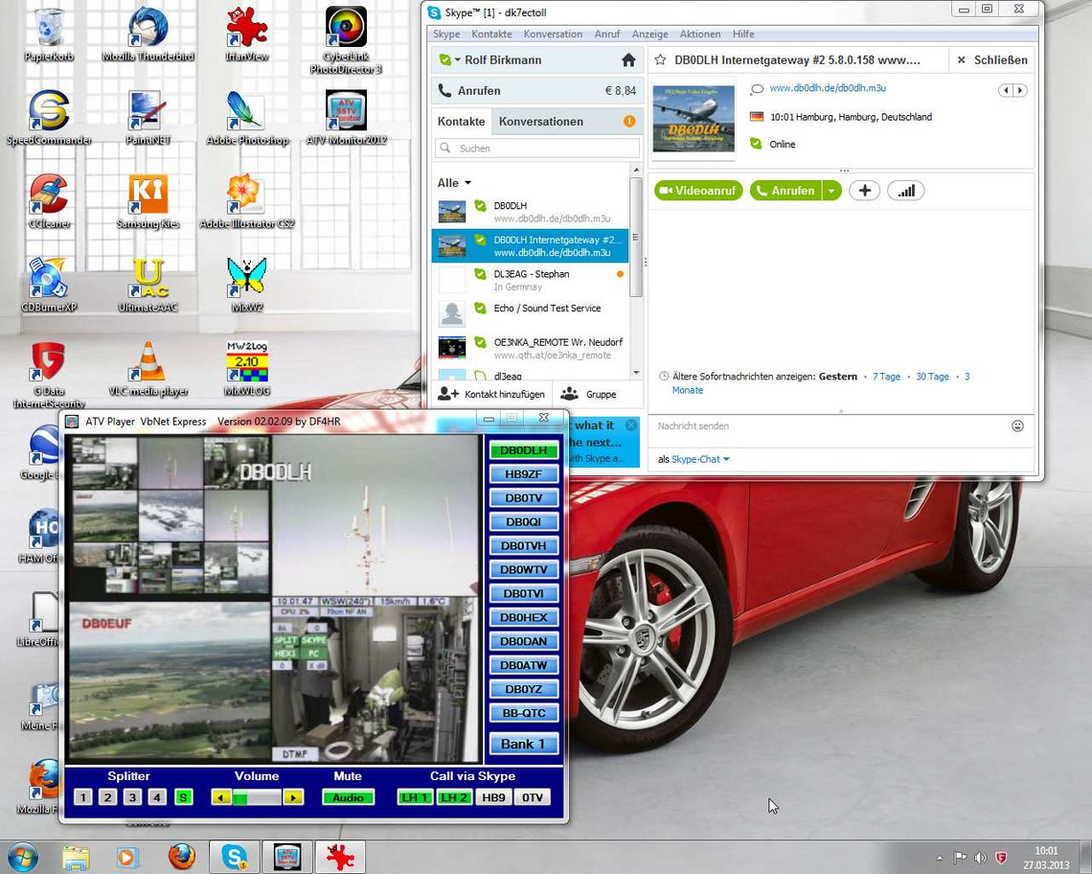Decrease volume with the left arrow
The image size is (1092, 874).
click(x=221, y=797)
